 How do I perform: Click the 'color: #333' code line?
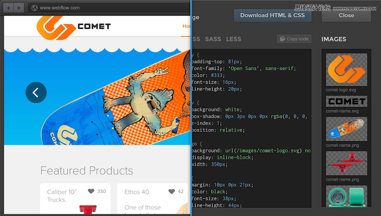(x=208, y=75)
